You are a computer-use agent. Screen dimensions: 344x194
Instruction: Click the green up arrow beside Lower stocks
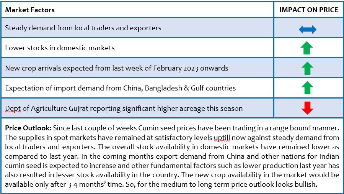coord(307,48)
